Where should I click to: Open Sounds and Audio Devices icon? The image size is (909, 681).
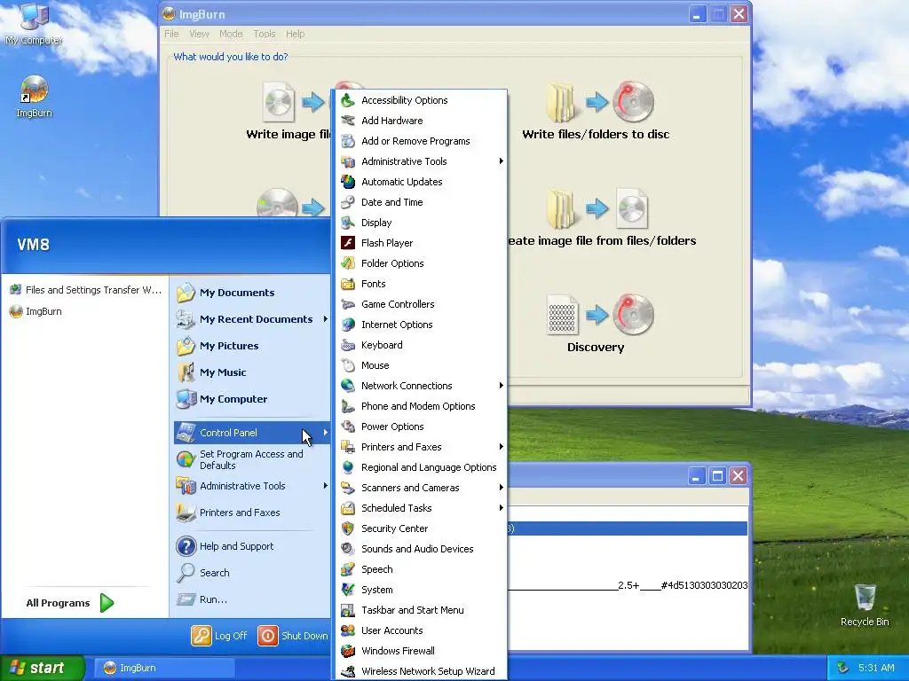[348, 549]
